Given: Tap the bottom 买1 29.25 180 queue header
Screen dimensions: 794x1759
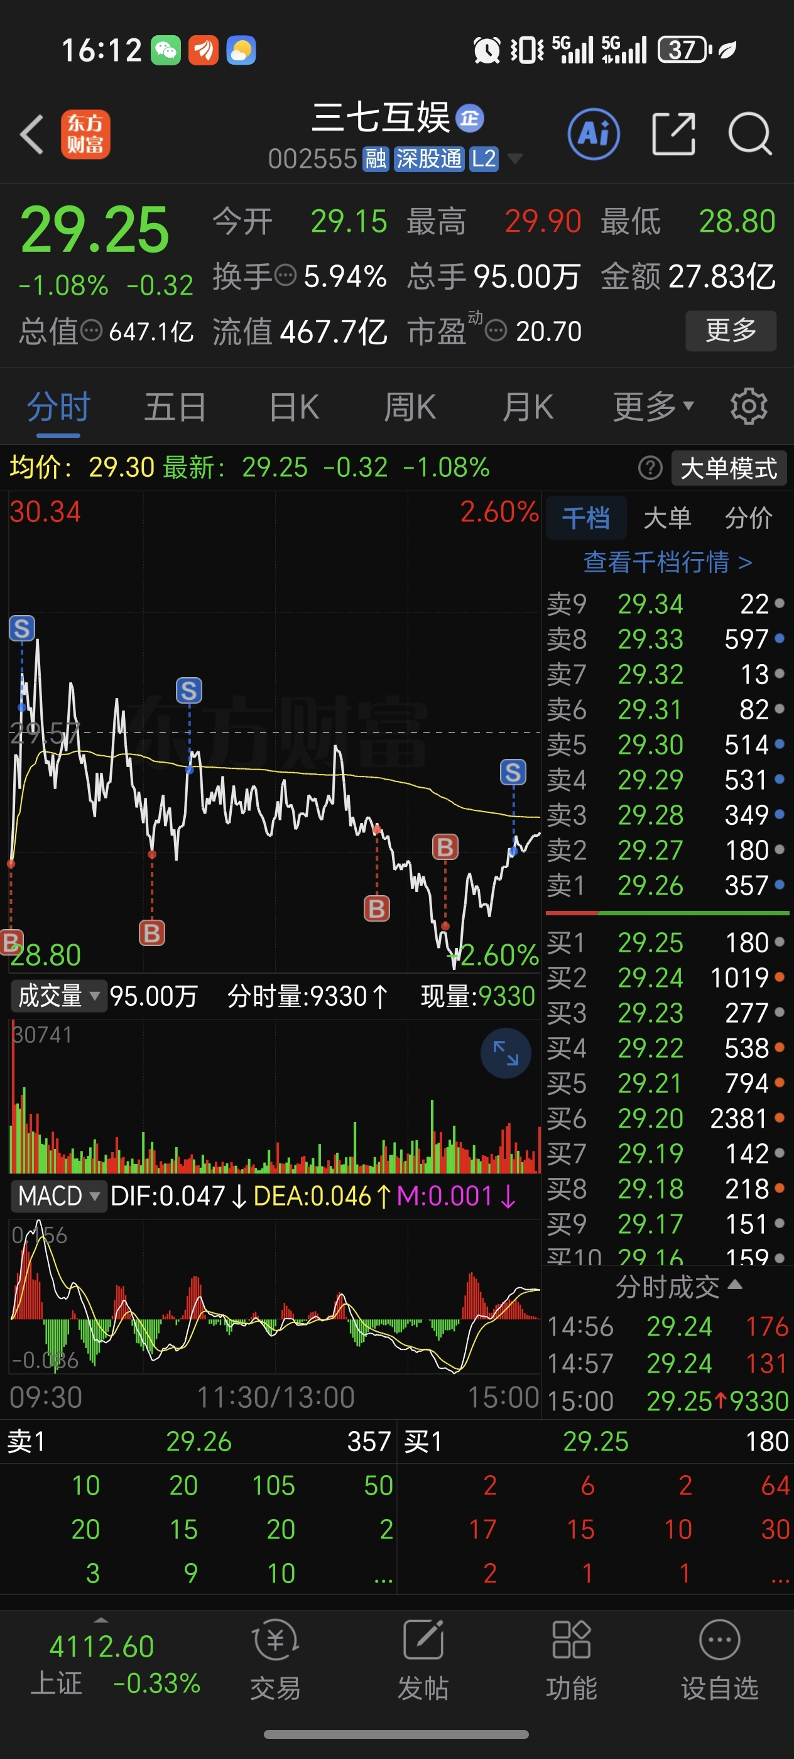Looking at the screenshot, I should pyautogui.click(x=596, y=1442).
